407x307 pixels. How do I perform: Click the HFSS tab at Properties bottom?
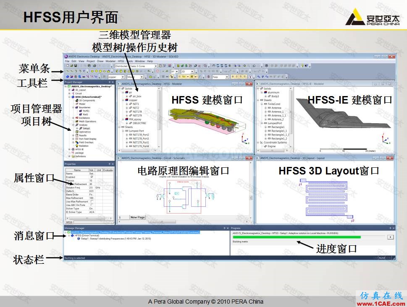pos(69,222)
